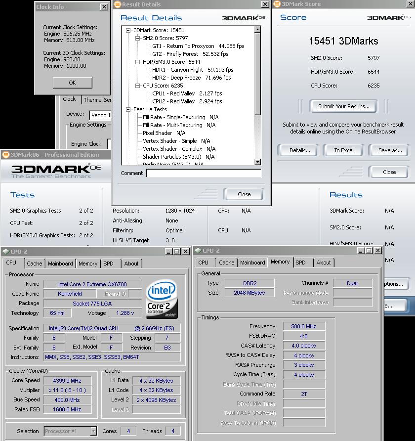Click Close button in 3DMark Score window
The image size is (415, 441).
[x=389, y=172]
